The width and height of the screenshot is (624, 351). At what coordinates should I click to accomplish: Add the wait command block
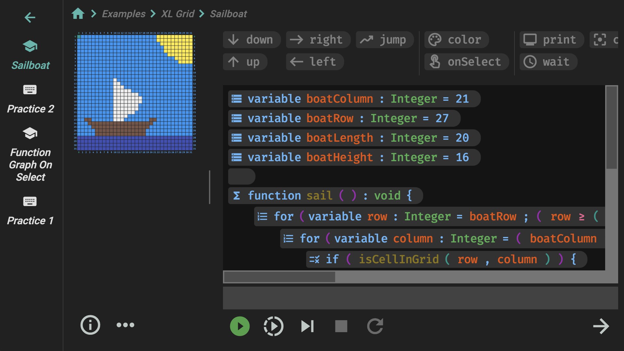pyautogui.click(x=548, y=62)
